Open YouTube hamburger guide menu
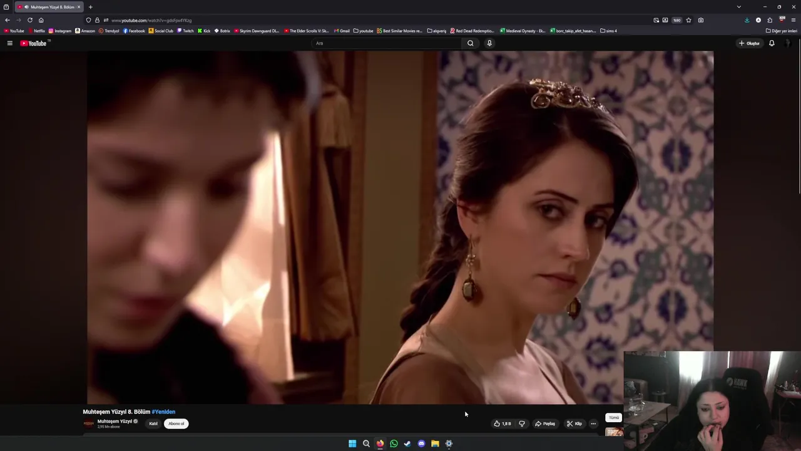Image resolution: width=801 pixels, height=451 pixels. coord(9,43)
